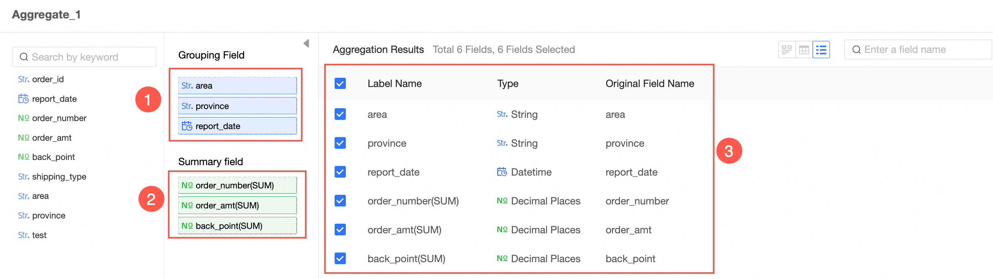Click the Label Name column header
Viewport: 993px width, 279px height.
click(x=394, y=83)
